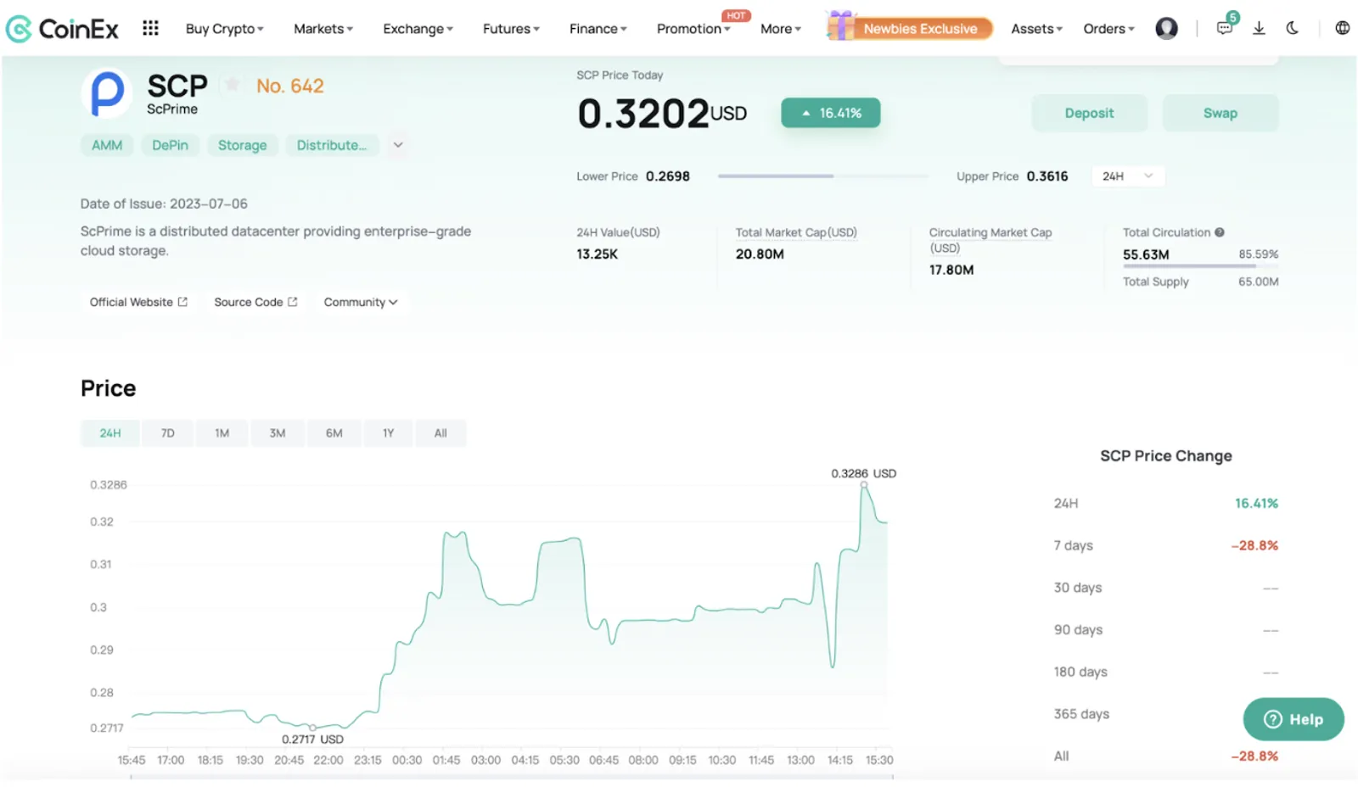Screen dimensions: 1358x787
Task: Click the DePin tag
Action: coord(170,145)
